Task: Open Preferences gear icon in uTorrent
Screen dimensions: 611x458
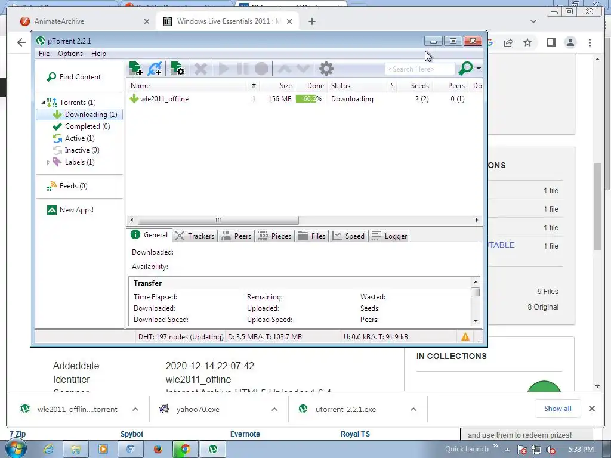Action: click(326, 69)
